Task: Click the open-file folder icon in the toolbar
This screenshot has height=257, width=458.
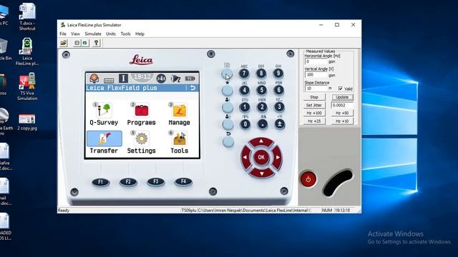Action: pos(64,43)
